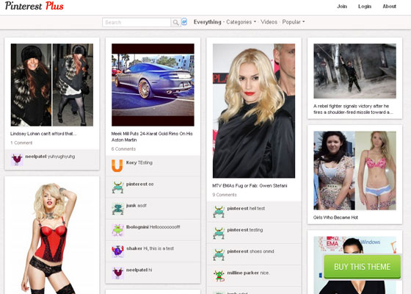
Task: Click username 'shaker' in comments
Action: point(134,248)
